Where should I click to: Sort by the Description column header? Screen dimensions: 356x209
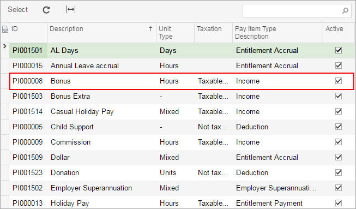pyautogui.click(x=102, y=33)
